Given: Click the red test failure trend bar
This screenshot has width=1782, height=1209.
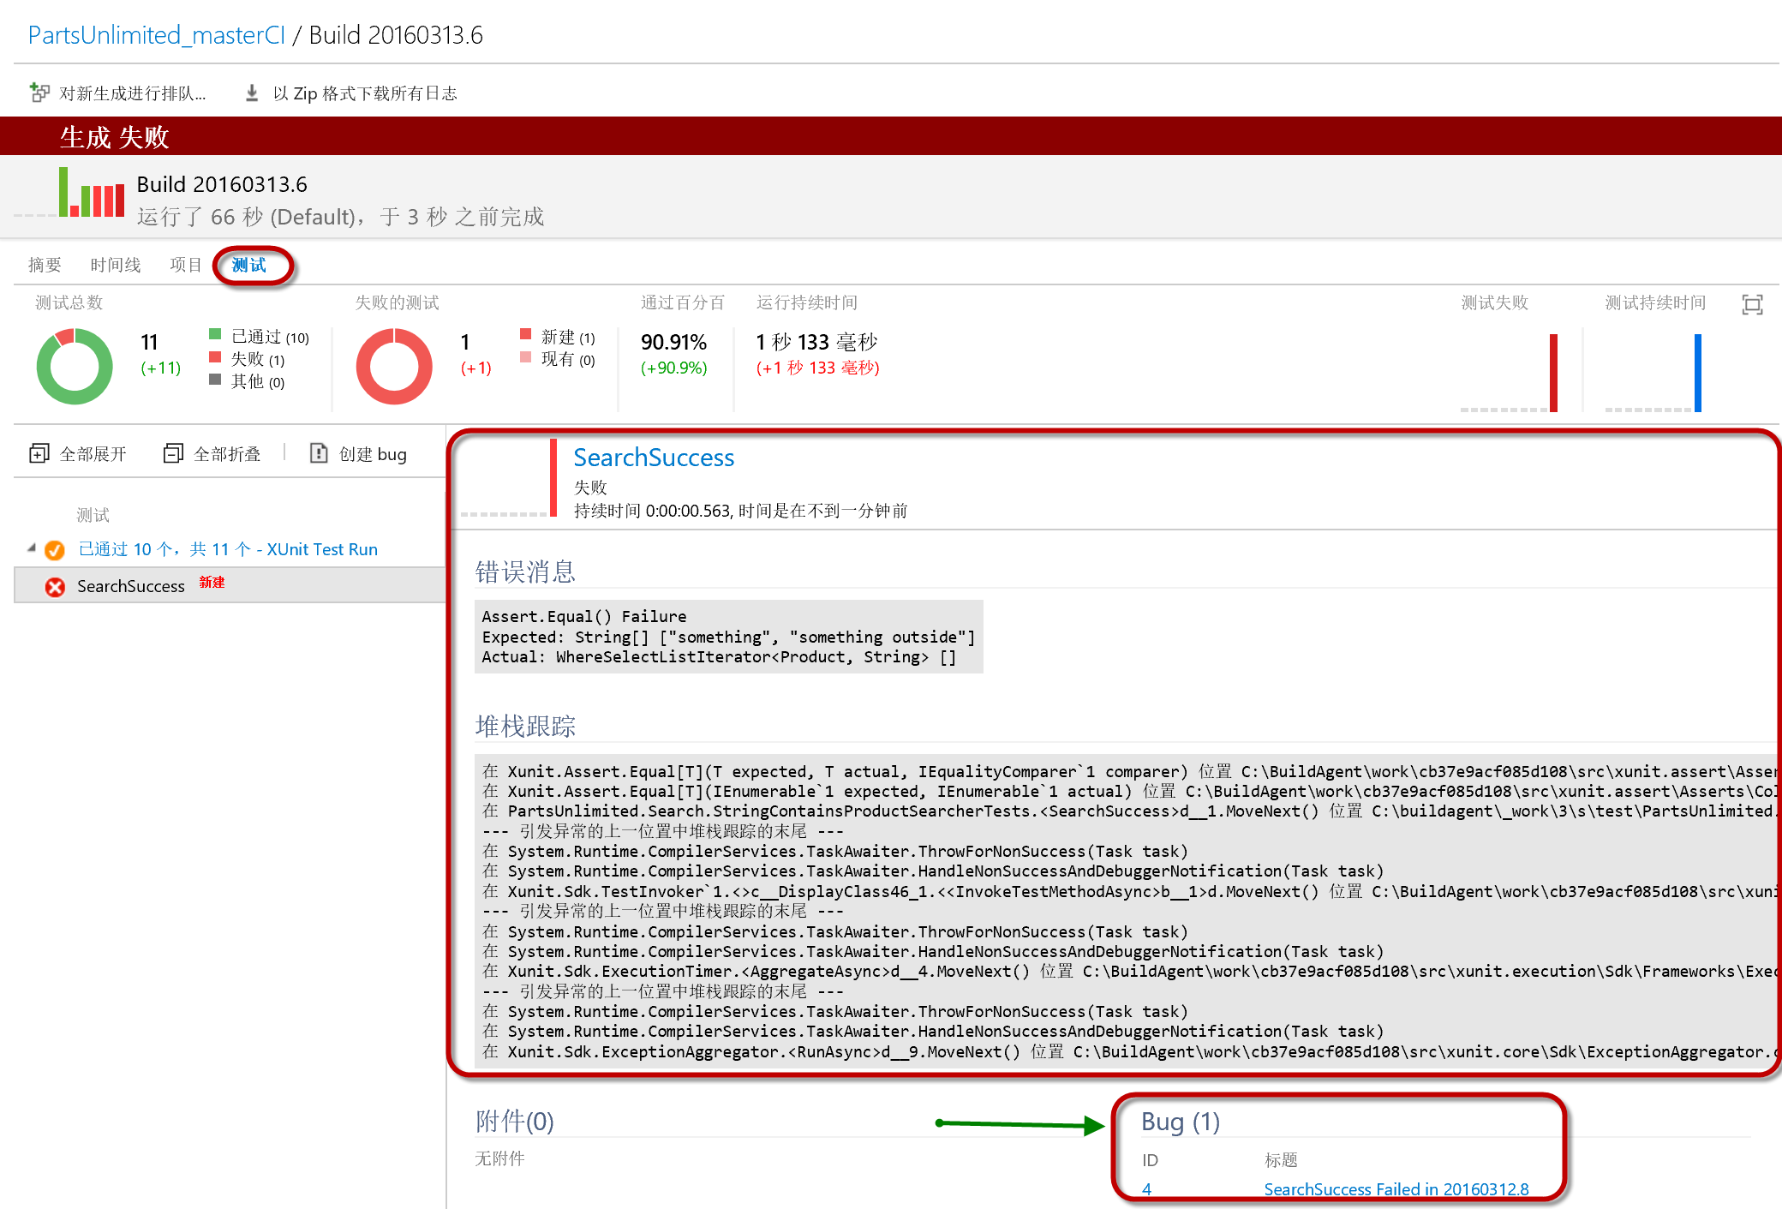Looking at the screenshot, I should [1553, 373].
